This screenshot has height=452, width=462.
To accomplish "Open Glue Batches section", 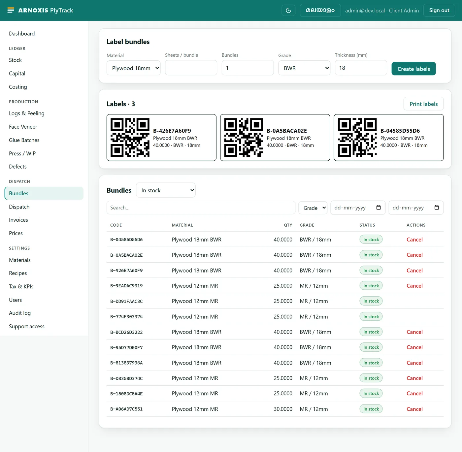I will tap(24, 140).
